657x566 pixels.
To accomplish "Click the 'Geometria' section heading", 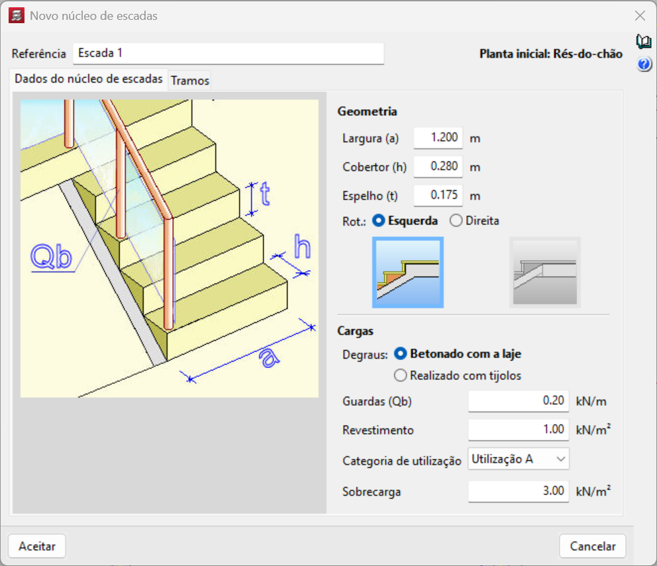I will click(367, 111).
